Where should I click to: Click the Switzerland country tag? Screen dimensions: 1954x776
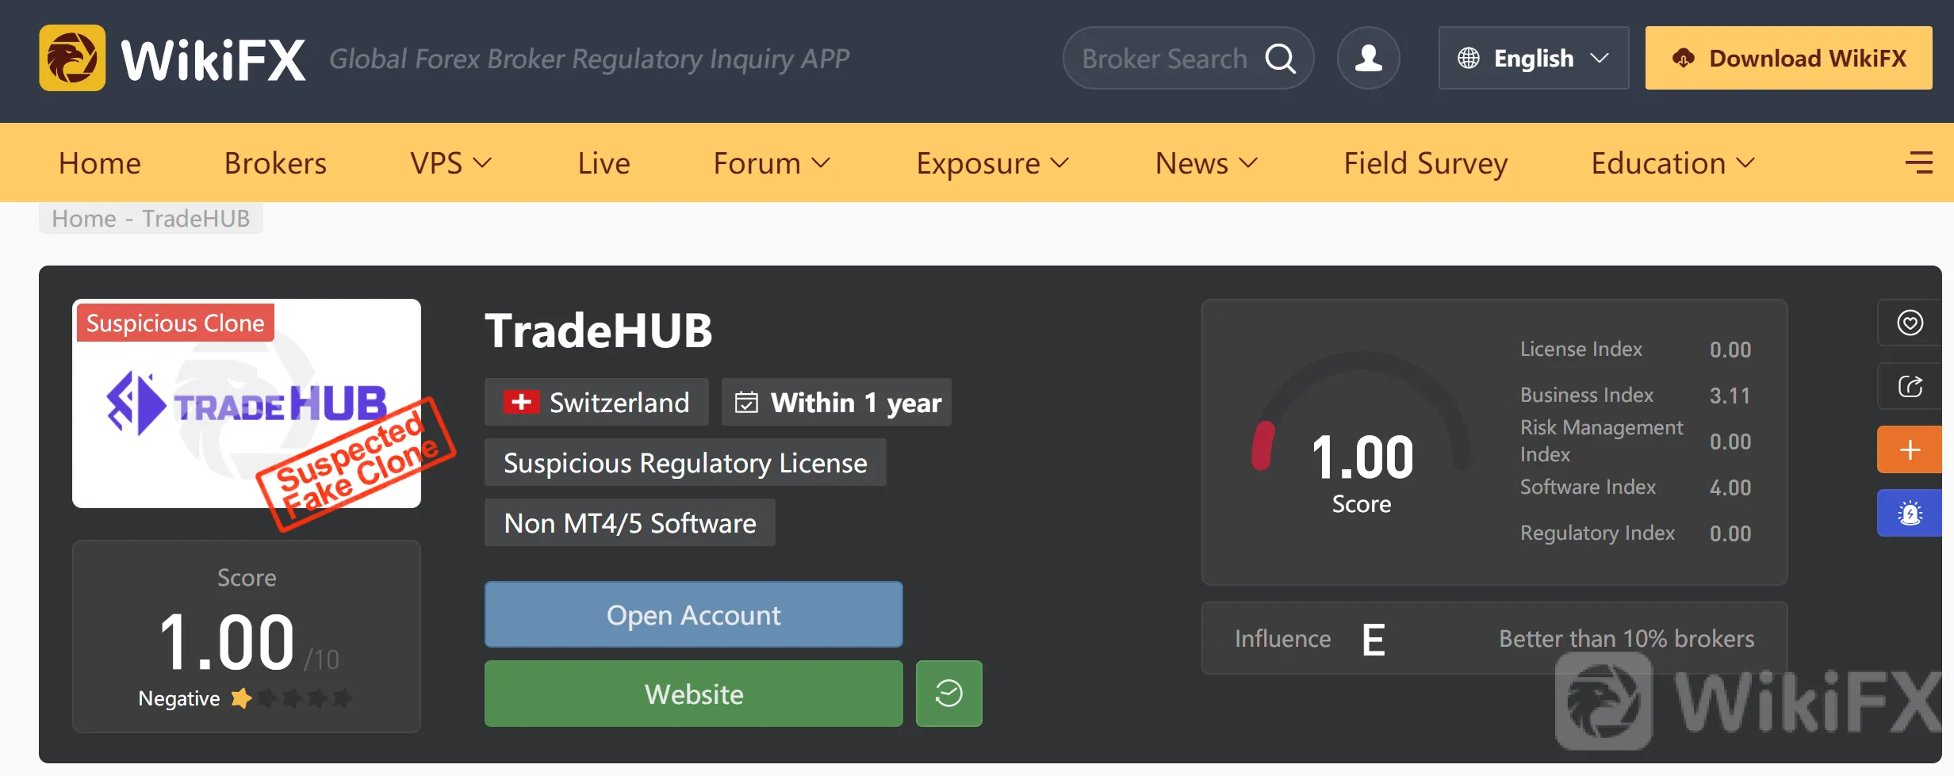click(x=596, y=402)
